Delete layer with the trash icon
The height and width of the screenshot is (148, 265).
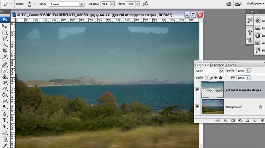[x=262, y=120]
